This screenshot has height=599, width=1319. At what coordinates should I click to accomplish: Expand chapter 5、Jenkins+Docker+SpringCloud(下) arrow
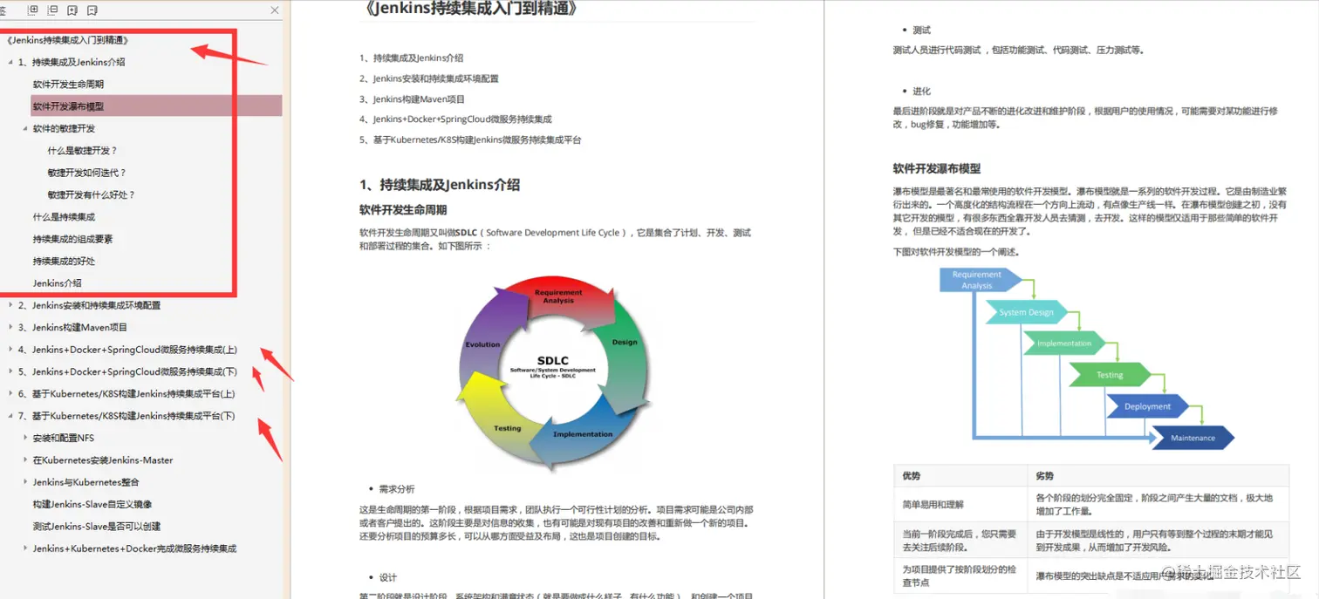coord(10,371)
